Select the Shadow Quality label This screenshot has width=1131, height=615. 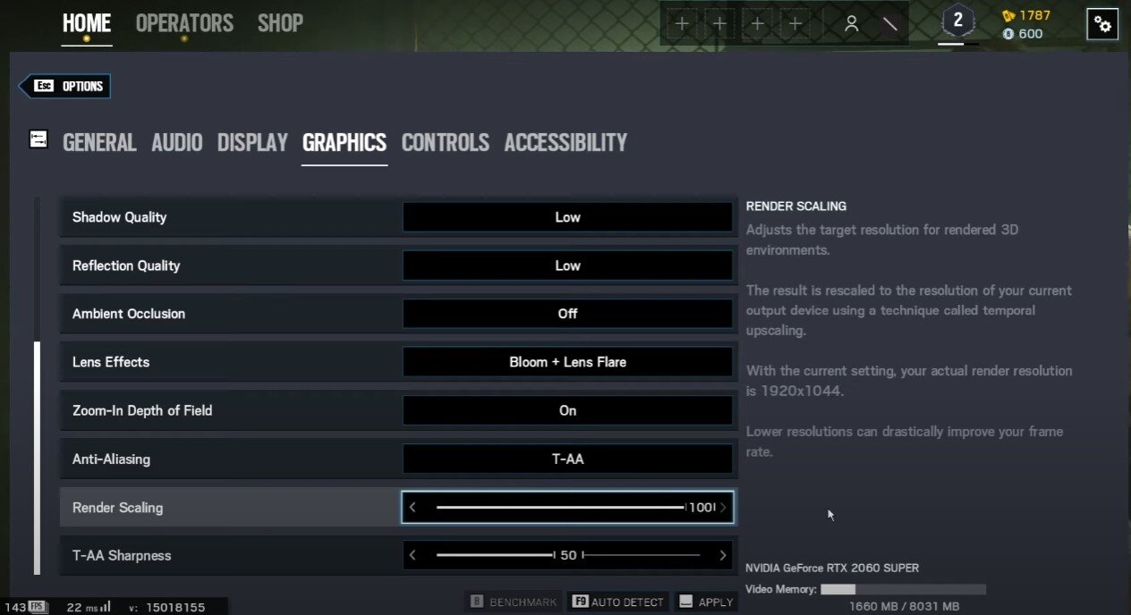click(119, 217)
